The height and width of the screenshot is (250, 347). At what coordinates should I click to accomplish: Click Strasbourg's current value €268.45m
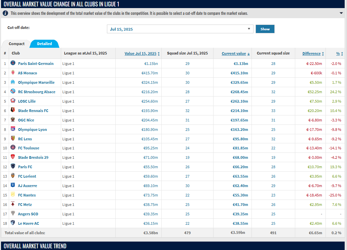coord(239,92)
